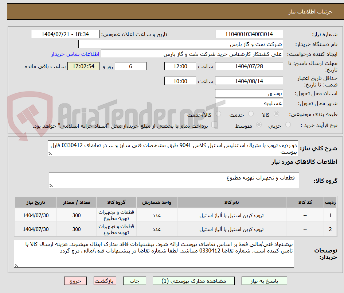Click the شماره نیاز number field
Image resolution: width=344 pixels, height=293 pixels.
[x=249, y=34]
